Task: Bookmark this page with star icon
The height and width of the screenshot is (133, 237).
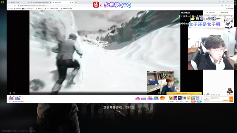Action: pos(222,6)
